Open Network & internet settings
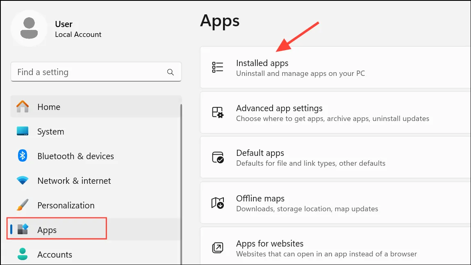The image size is (471, 265). tap(96, 180)
